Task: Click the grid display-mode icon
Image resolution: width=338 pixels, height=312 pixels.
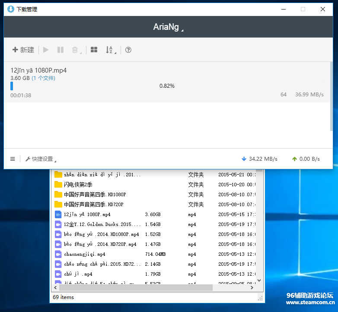Action: point(94,50)
